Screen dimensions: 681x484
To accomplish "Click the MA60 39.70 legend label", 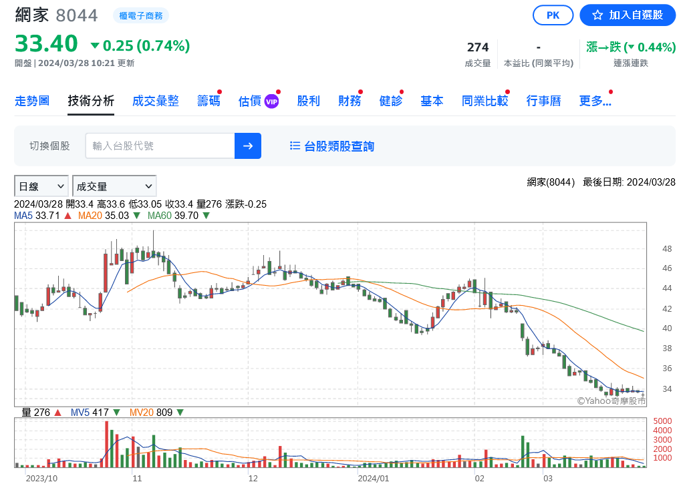I will click(173, 216).
